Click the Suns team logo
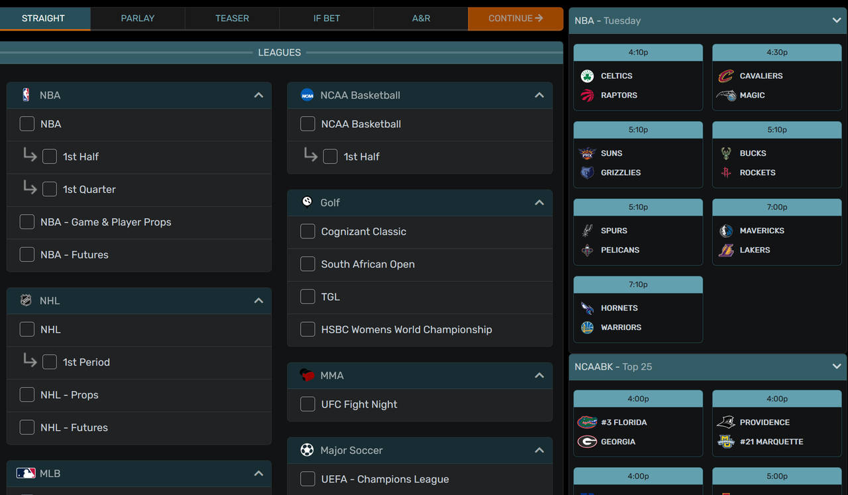The height and width of the screenshot is (495, 848). coord(587,153)
